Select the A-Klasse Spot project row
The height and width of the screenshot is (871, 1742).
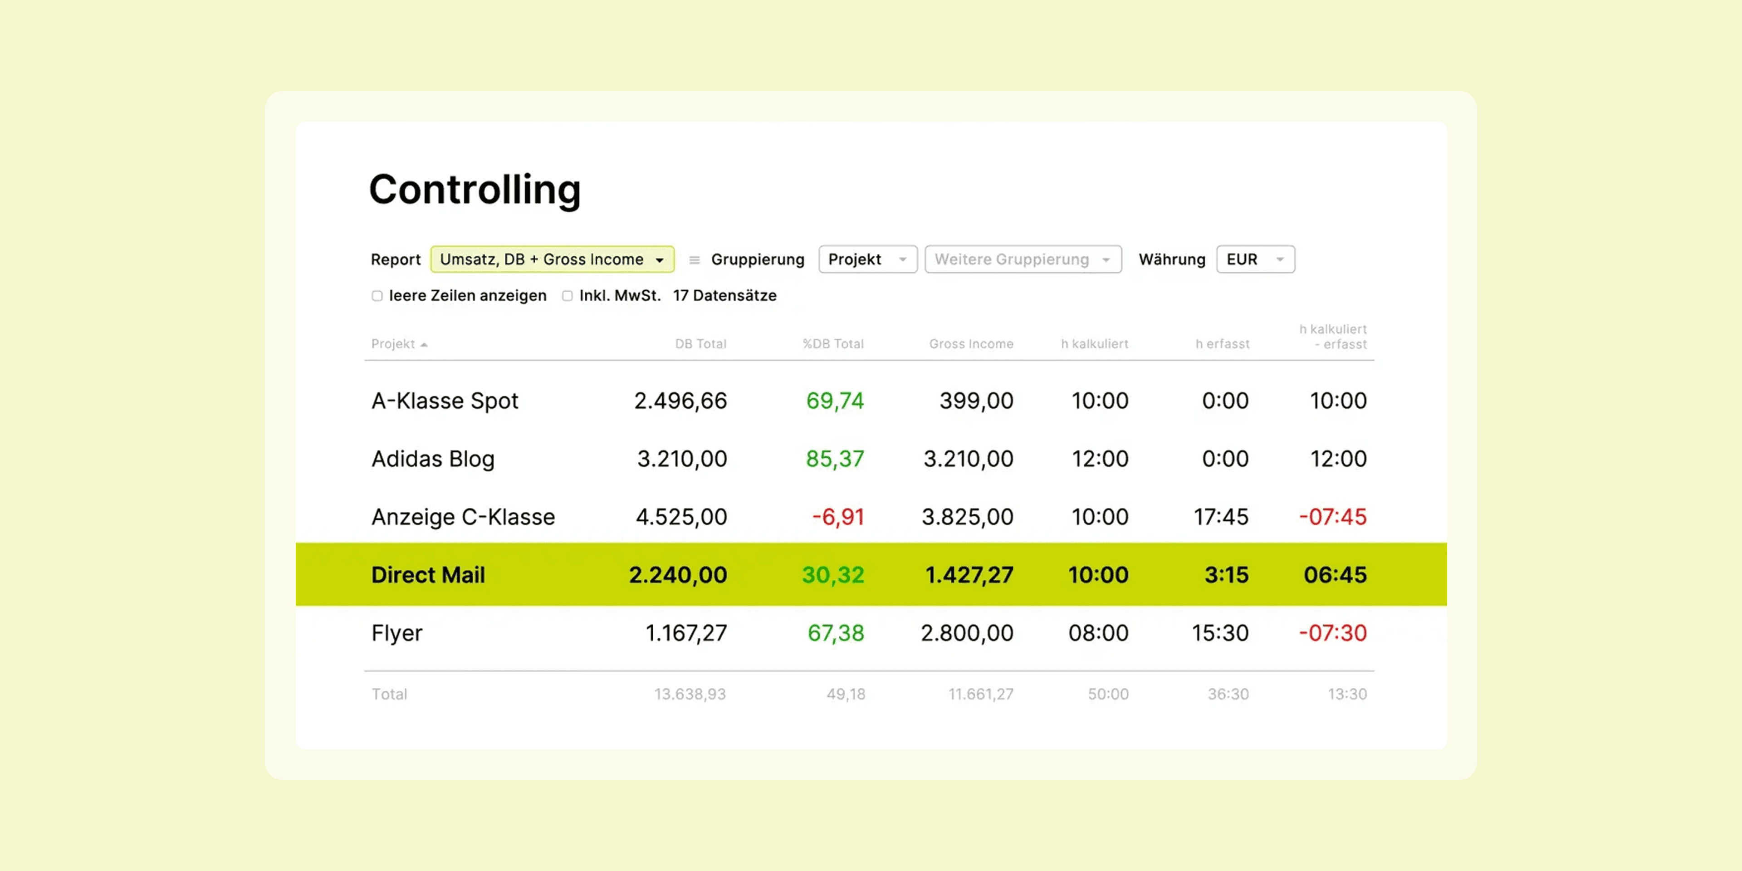click(444, 400)
